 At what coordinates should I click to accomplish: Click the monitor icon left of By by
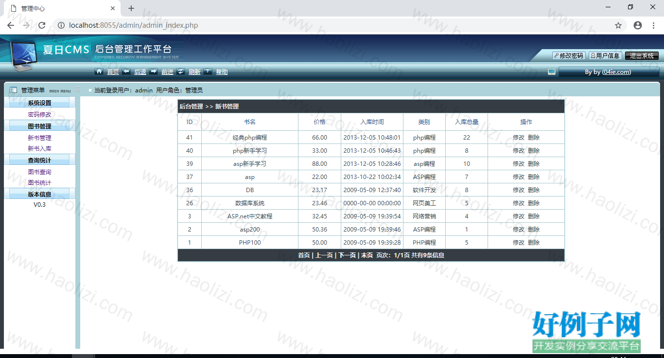pyautogui.click(x=552, y=72)
